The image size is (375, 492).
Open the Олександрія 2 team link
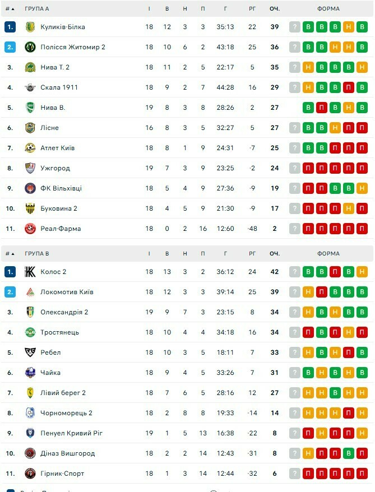tap(64, 312)
